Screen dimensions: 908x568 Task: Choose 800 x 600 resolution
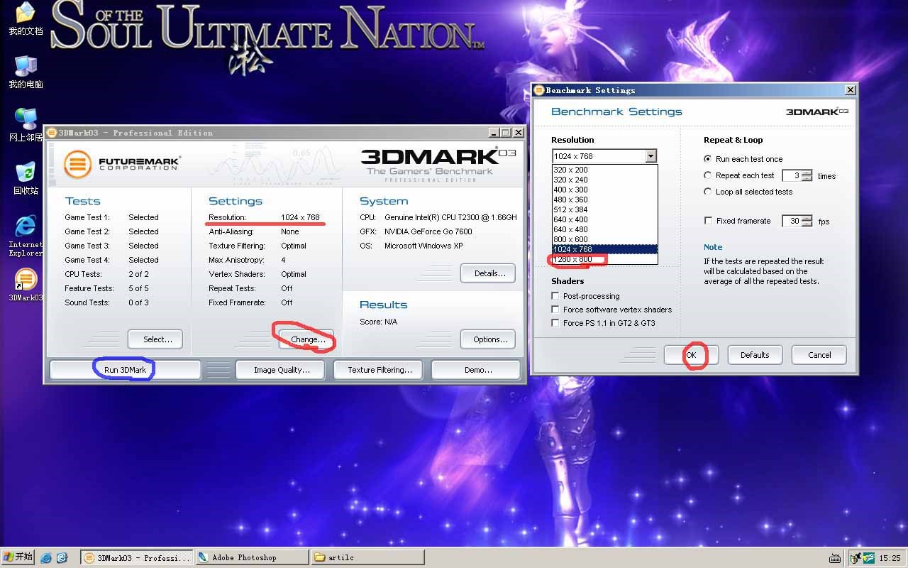coord(605,239)
